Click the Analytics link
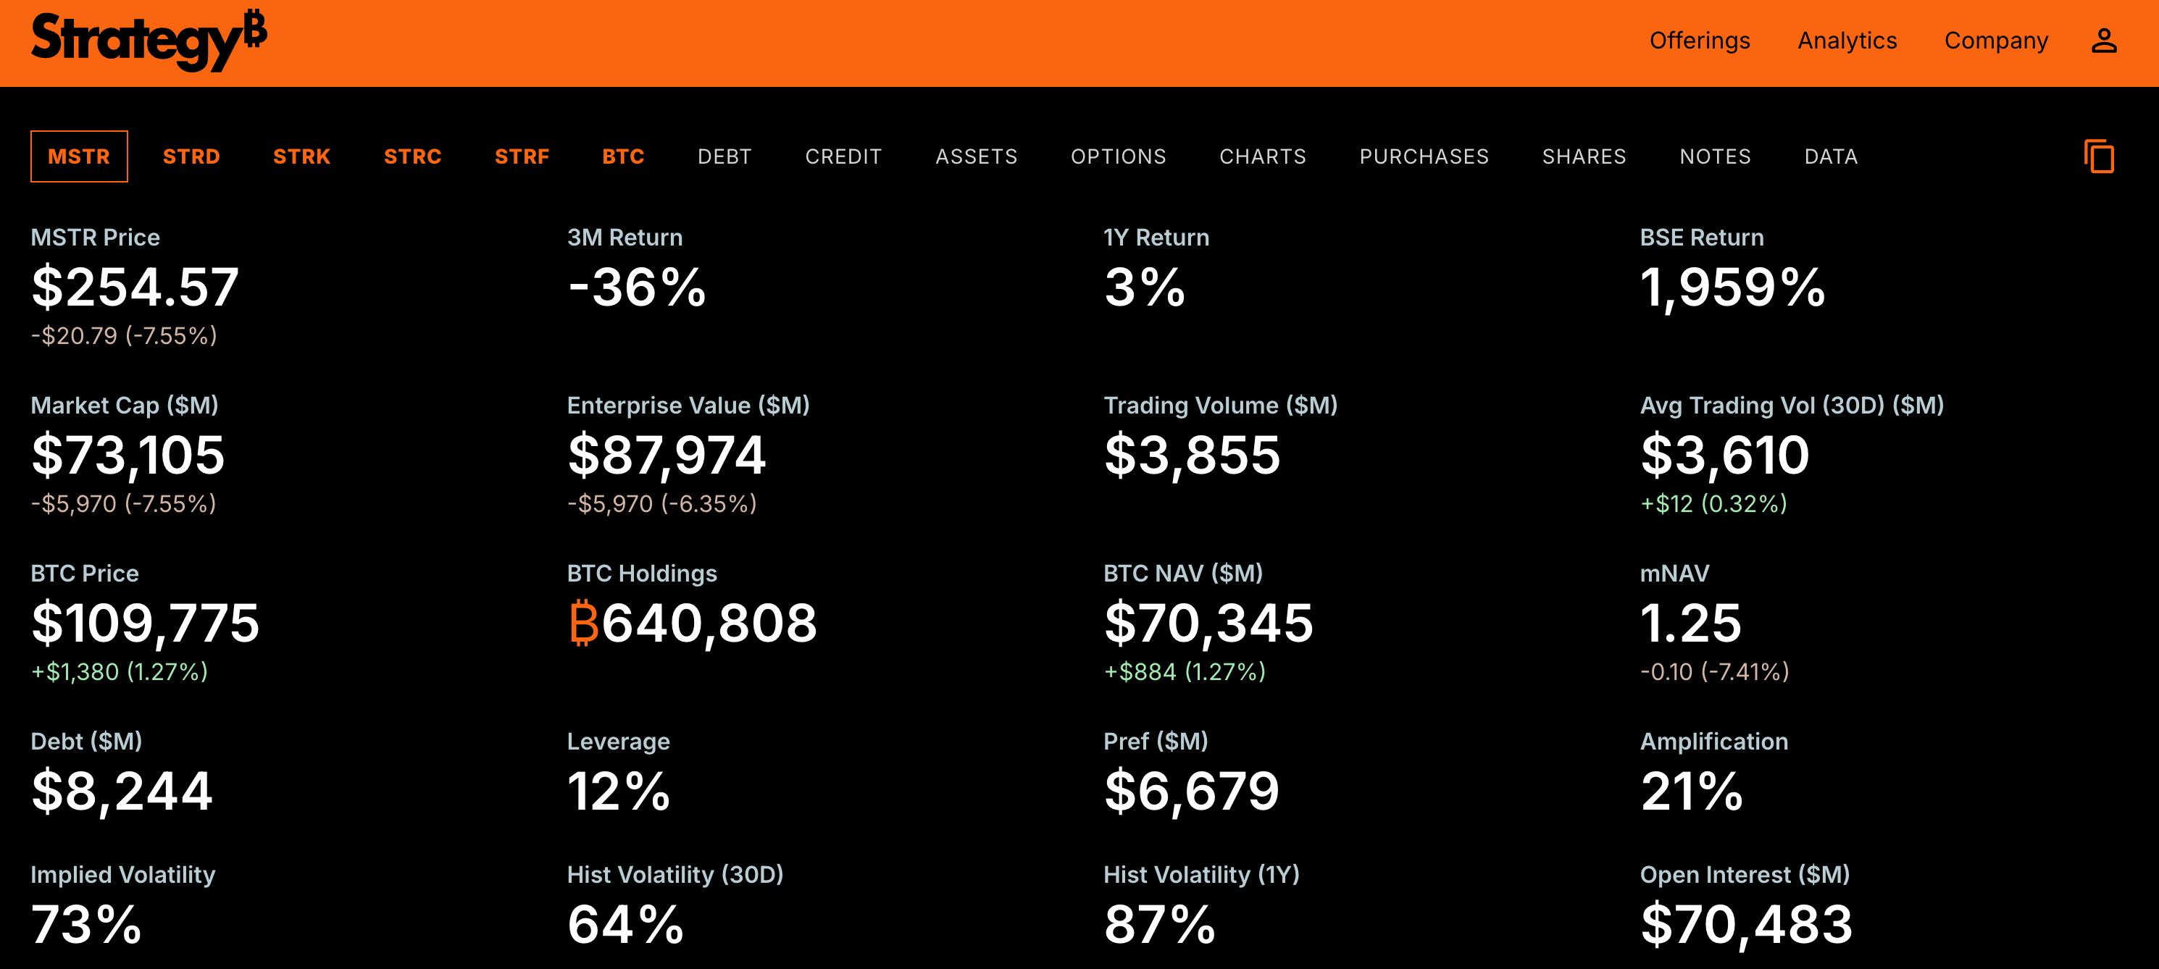 point(1847,41)
